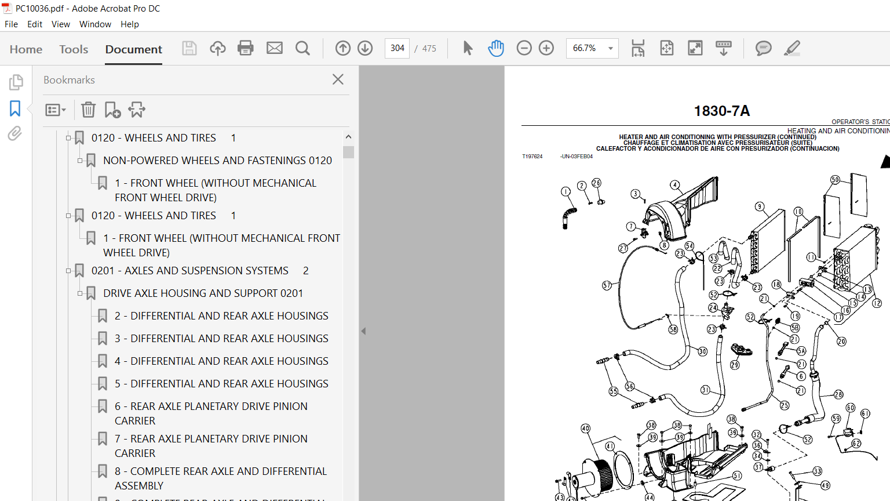The height and width of the screenshot is (501, 890).
Task: Collapse the navigation pane with side arrow
Action: coord(363,331)
